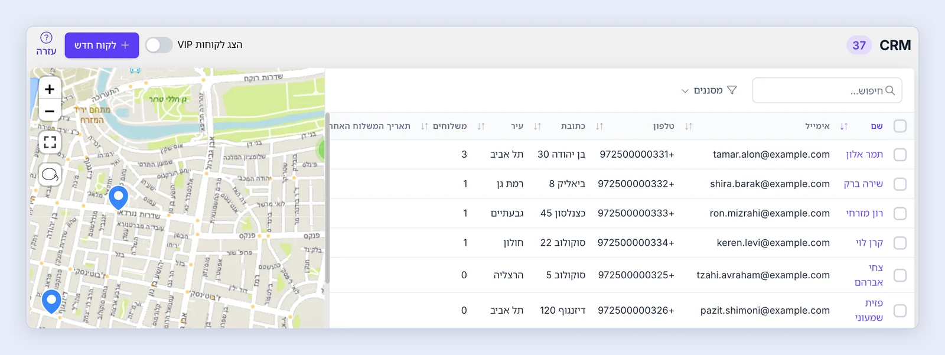Click the משלוחים column header

[x=449, y=126]
